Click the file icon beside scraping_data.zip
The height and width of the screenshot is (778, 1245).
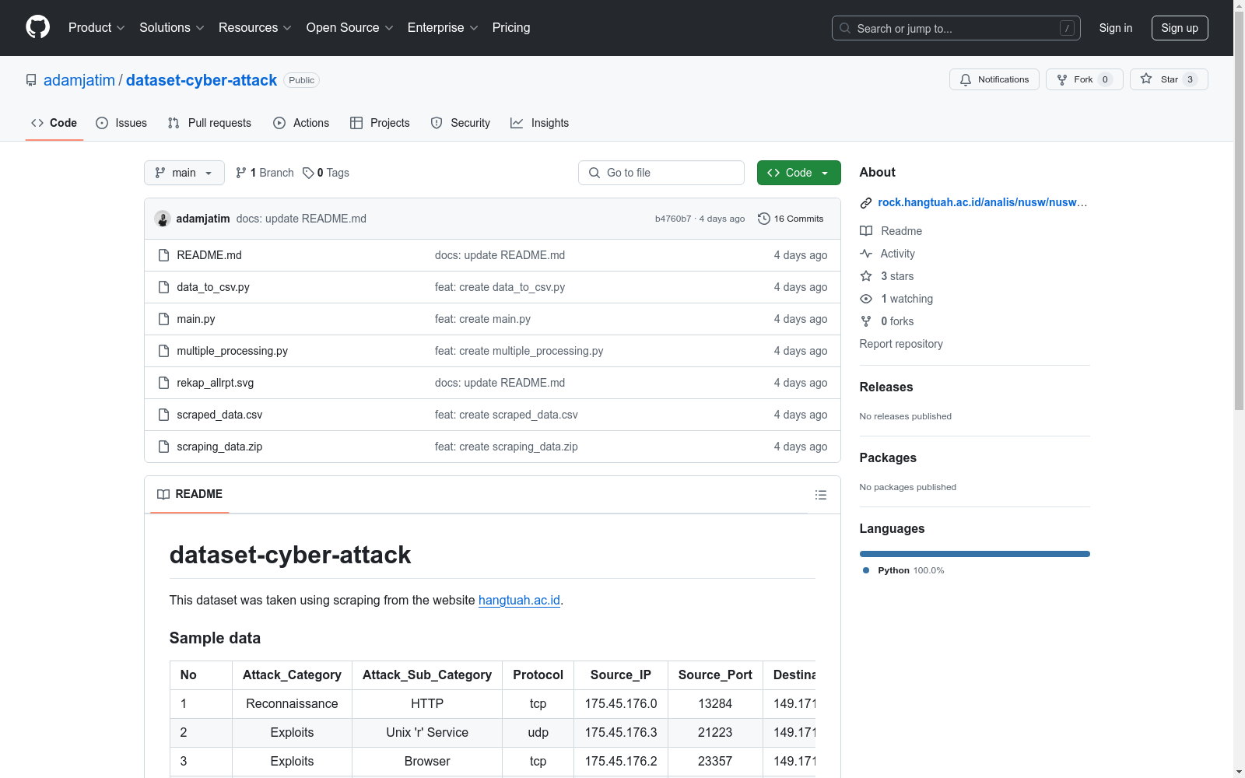(x=163, y=447)
